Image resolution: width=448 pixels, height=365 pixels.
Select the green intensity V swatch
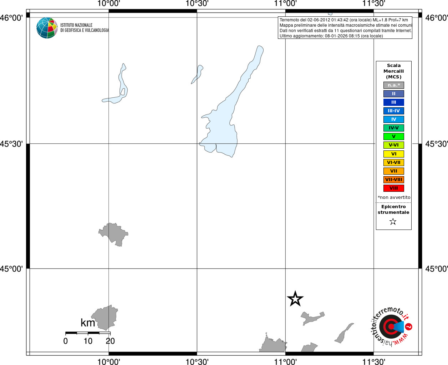(x=394, y=137)
